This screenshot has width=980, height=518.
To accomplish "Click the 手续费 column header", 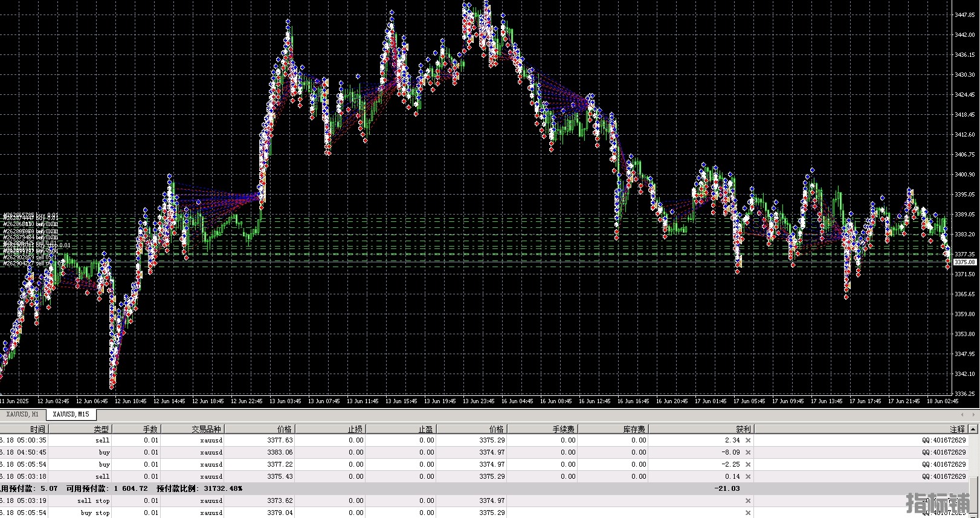I will [543, 429].
